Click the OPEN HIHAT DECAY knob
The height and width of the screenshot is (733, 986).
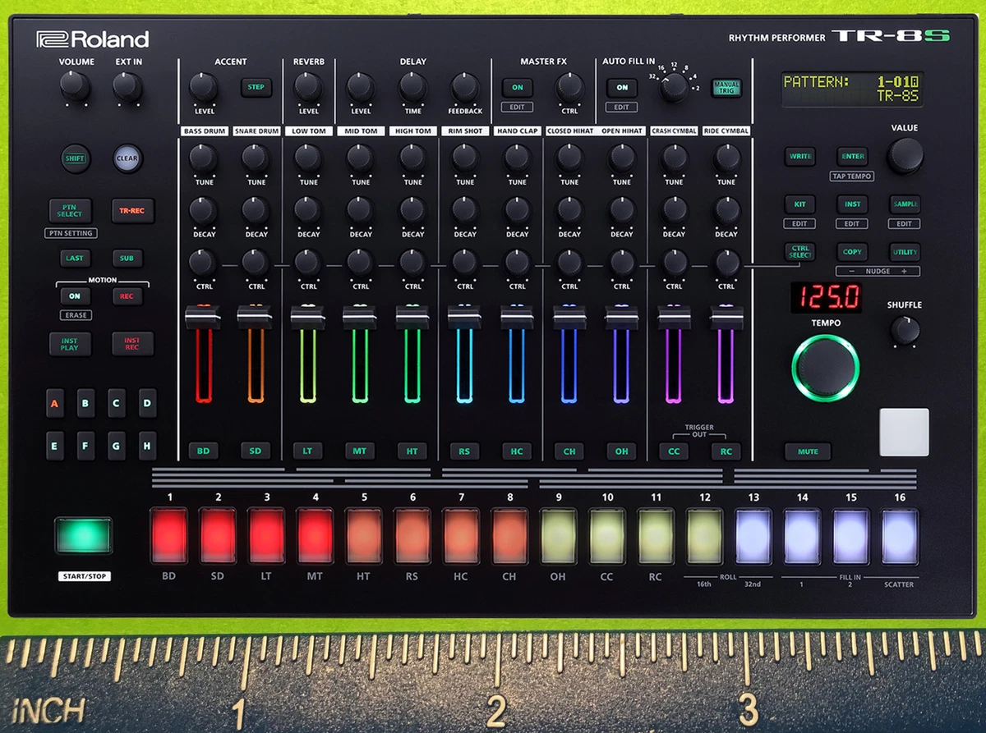621,209
